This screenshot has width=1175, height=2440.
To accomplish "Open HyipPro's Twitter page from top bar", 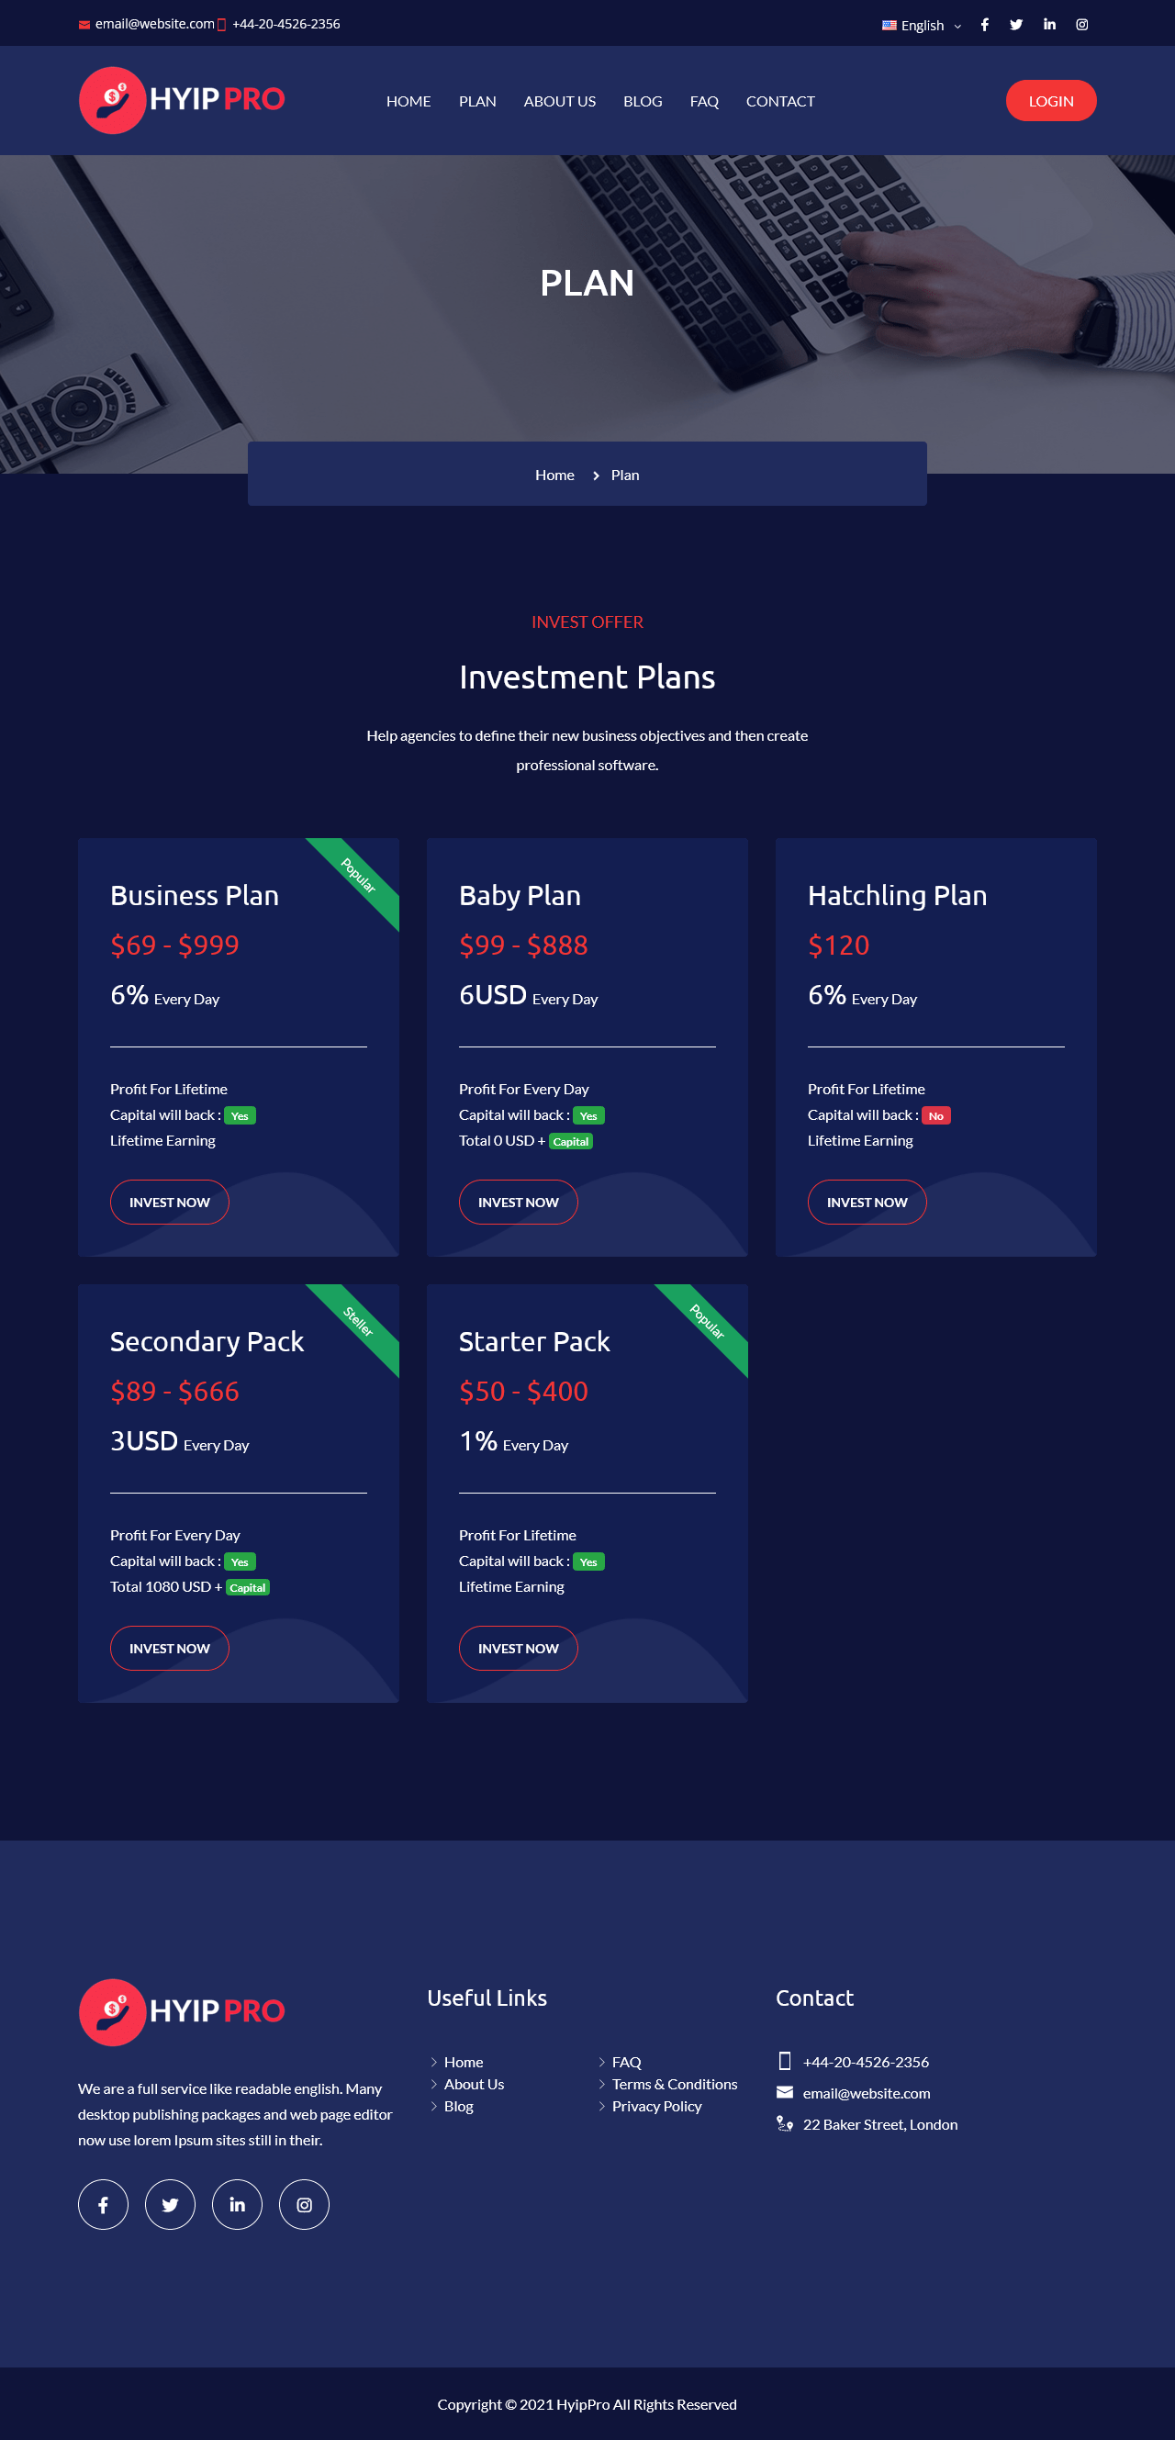I will pos(1016,24).
